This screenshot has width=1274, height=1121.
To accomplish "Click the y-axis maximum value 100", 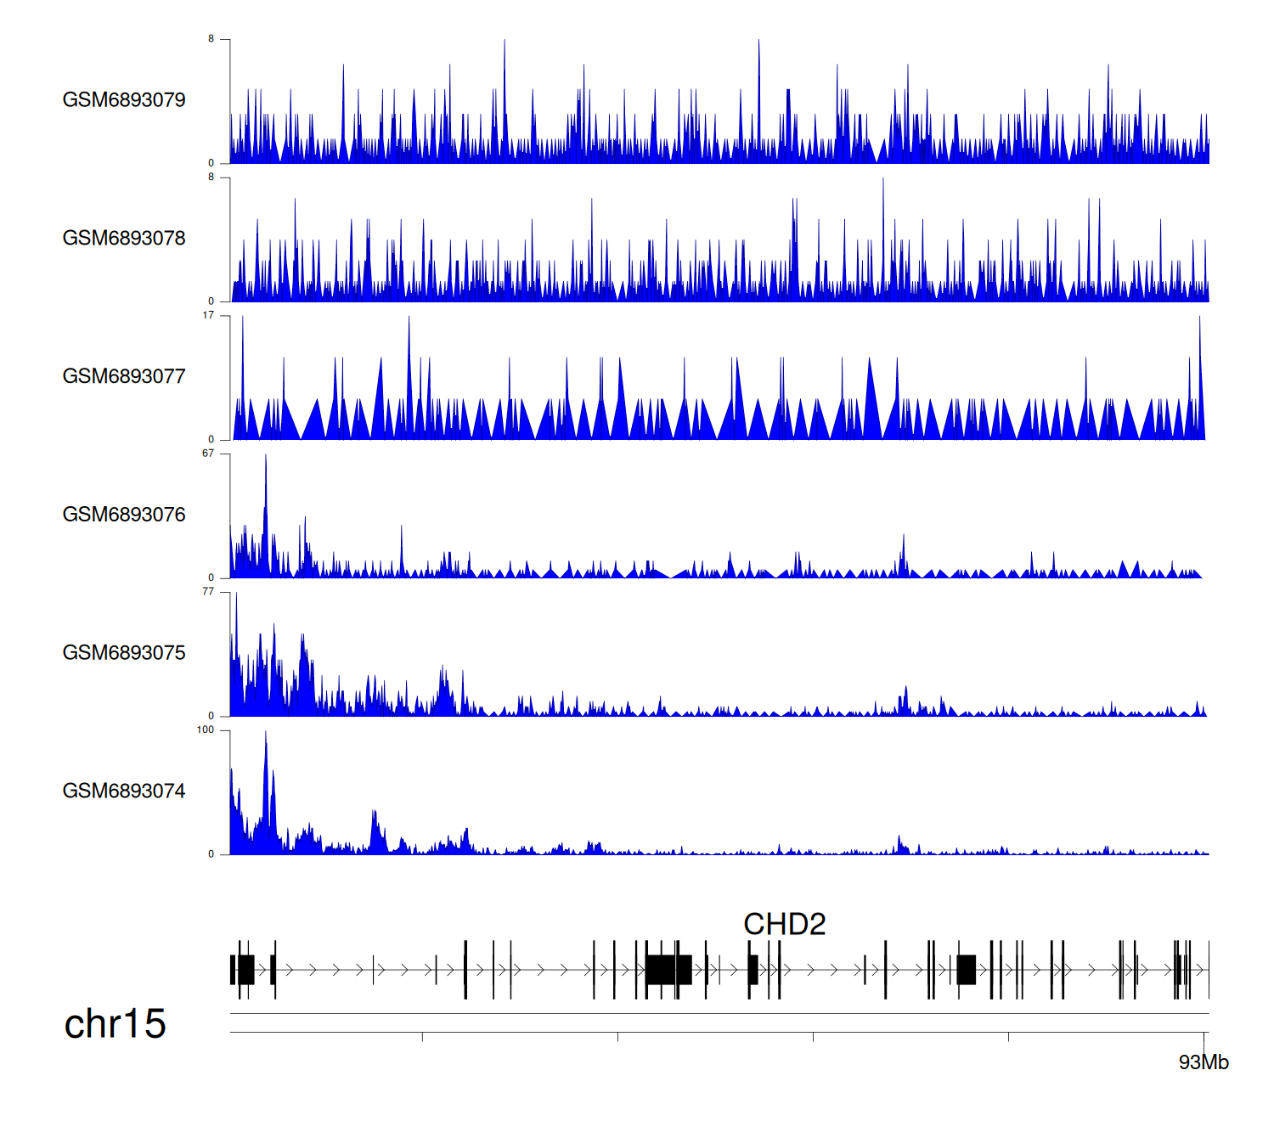I will pyautogui.click(x=206, y=730).
